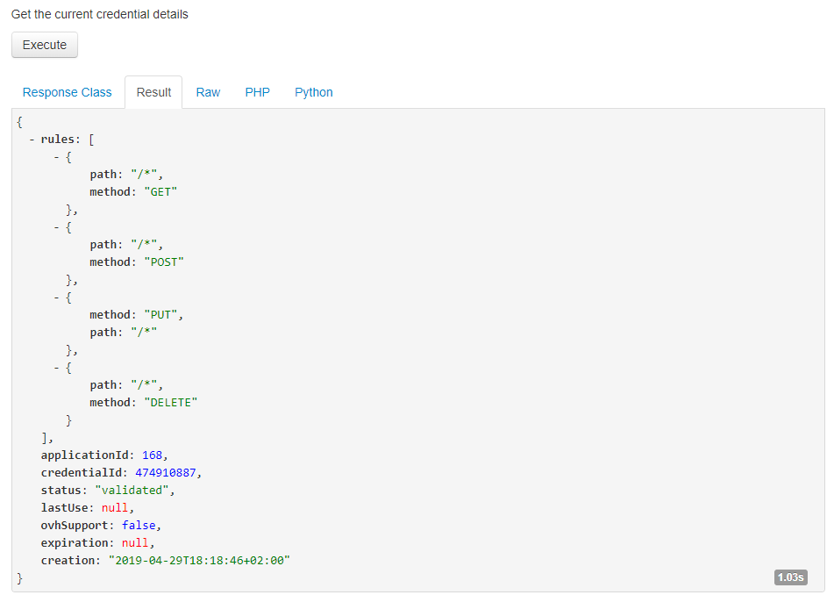Click the ovhSupport false value
The image size is (834, 595).
(x=140, y=525)
